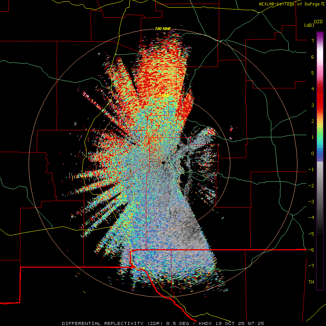Image resolution: width=326 pixels, height=326 pixels.
Task: Click the 1 tick on the color scale
Action: pos(313,137)
